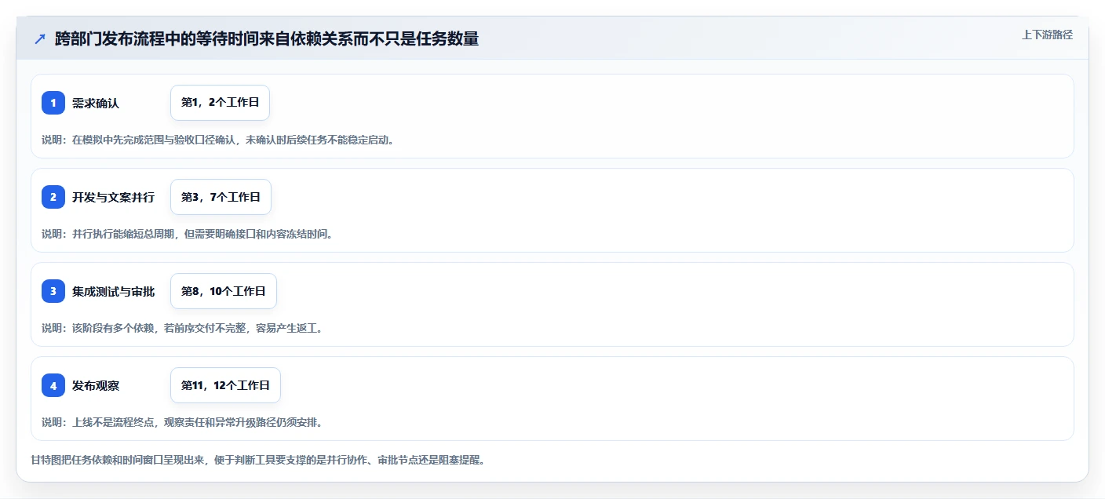Select the 第11，12个工作日 chip
The width and height of the screenshot is (1105, 499).
(225, 385)
